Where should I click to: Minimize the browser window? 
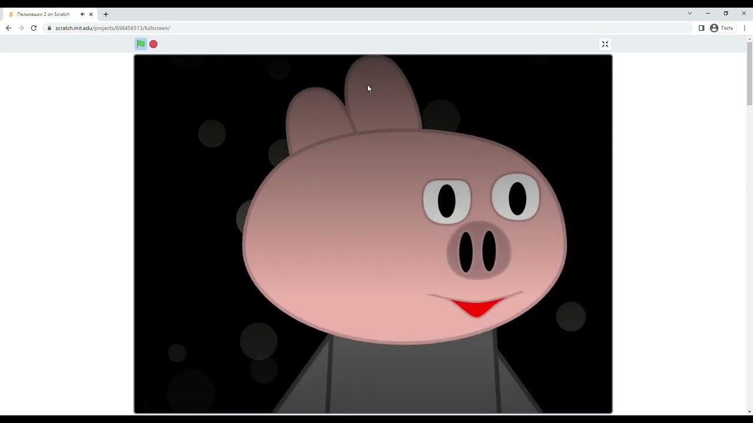pos(708,14)
